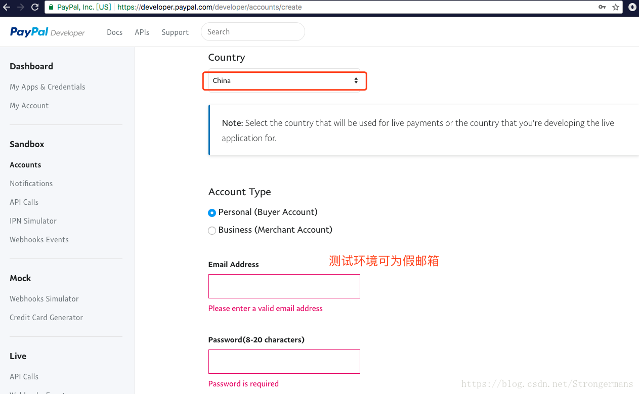Open the IPN Simulator
This screenshot has width=639, height=394.
pyautogui.click(x=33, y=221)
